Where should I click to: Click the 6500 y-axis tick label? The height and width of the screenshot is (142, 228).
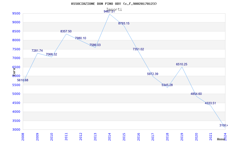[16, 67]
